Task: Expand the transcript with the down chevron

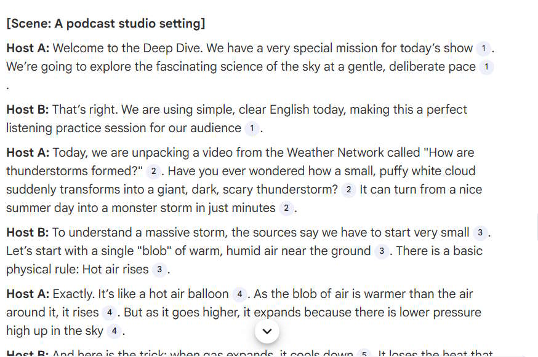Action: [267, 331]
